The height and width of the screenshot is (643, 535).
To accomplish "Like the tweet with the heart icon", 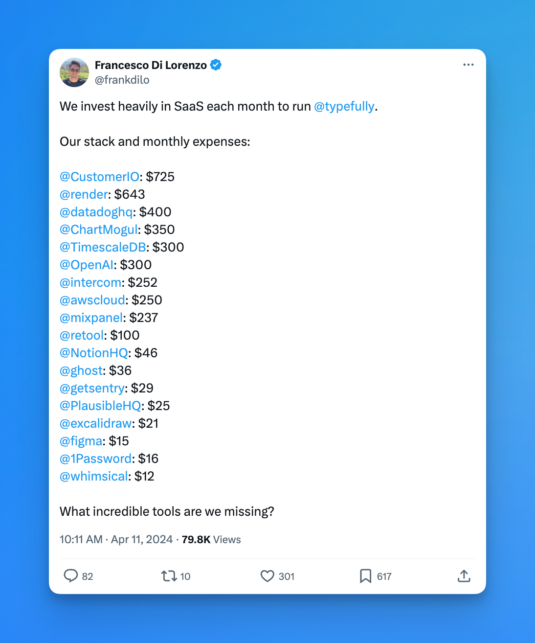I will 267,576.
